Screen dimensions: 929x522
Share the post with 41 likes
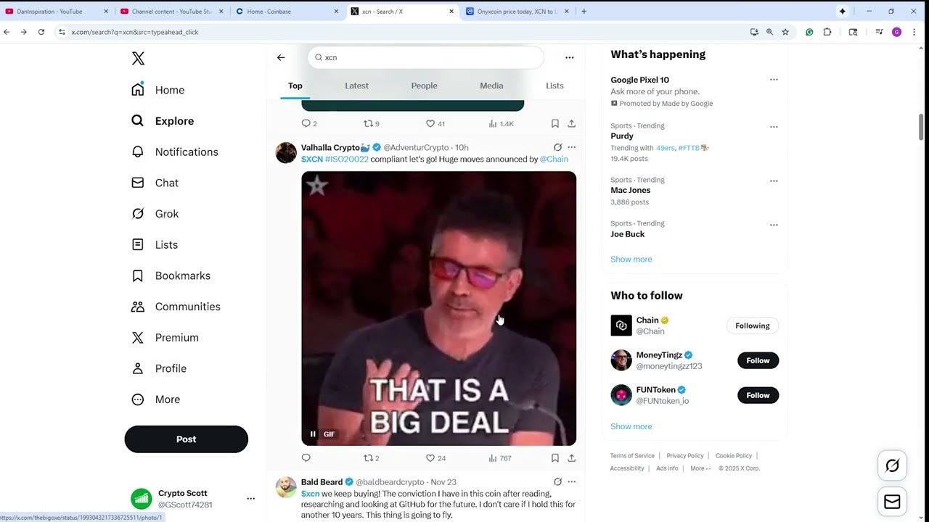572,124
